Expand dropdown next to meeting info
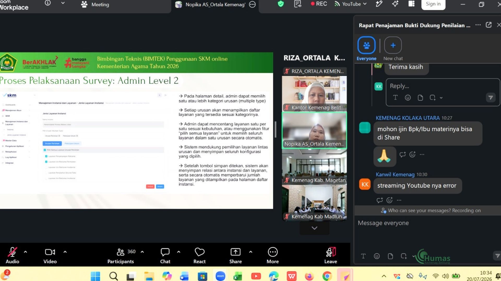501x281 pixels. click(63, 3)
